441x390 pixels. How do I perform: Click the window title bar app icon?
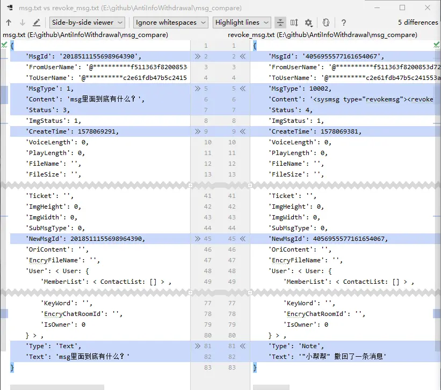tap(10, 8)
